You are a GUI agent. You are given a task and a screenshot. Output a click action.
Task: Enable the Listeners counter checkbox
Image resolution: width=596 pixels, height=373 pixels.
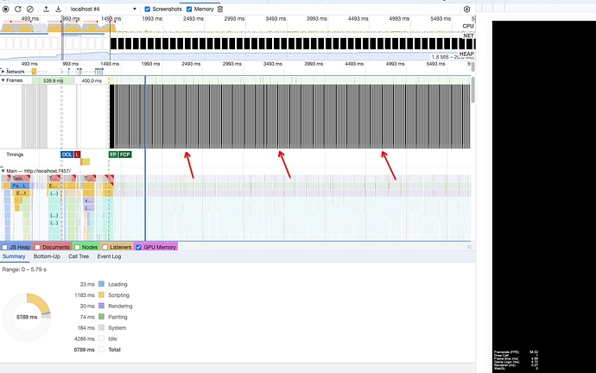(x=105, y=247)
